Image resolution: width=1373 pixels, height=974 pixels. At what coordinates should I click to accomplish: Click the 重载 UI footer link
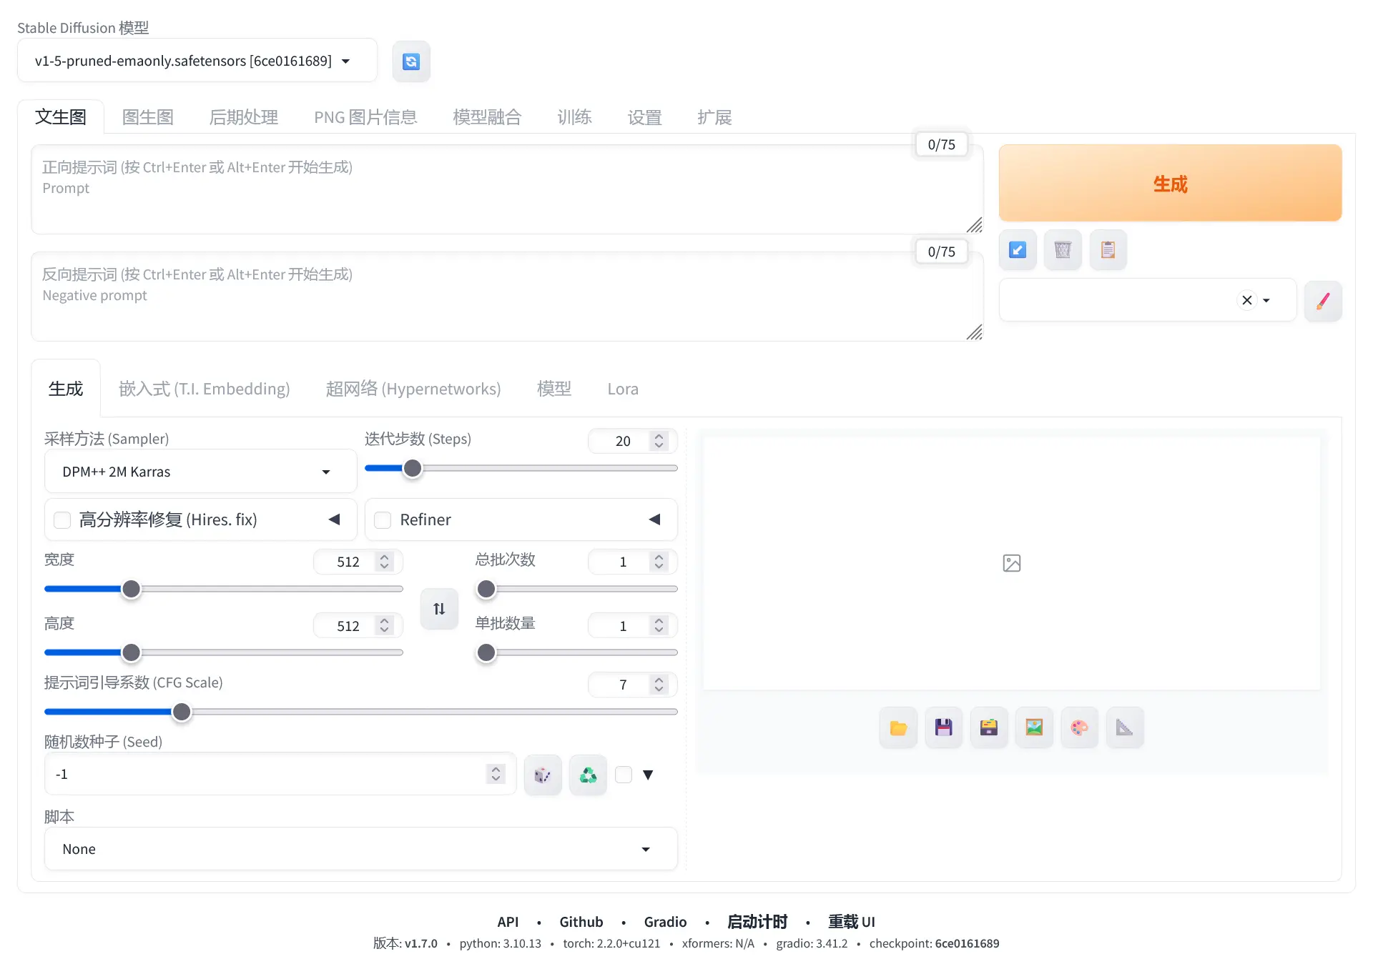coord(852,922)
